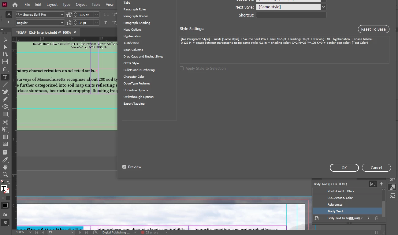Click the Create New Style plus icon

(368, 218)
